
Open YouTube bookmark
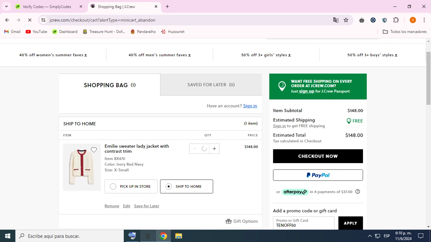(x=36, y=32)
